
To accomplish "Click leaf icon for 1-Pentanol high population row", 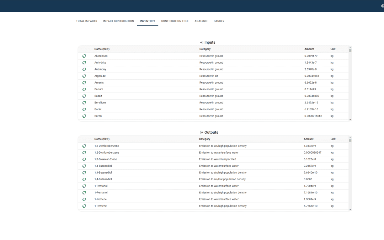I will pos(84,193).
